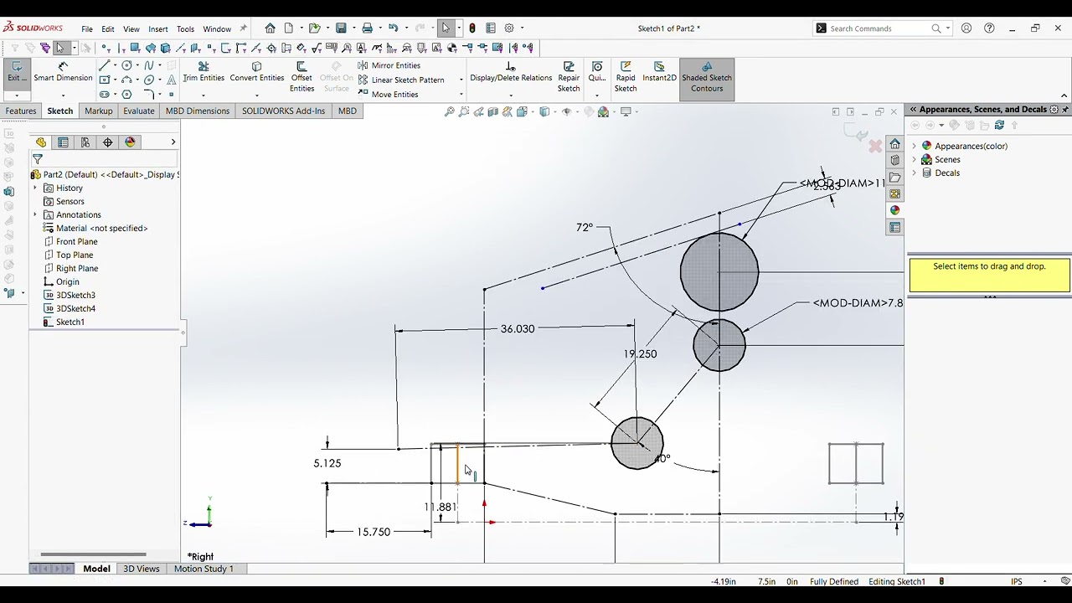Click the Search Commands field

883,28
